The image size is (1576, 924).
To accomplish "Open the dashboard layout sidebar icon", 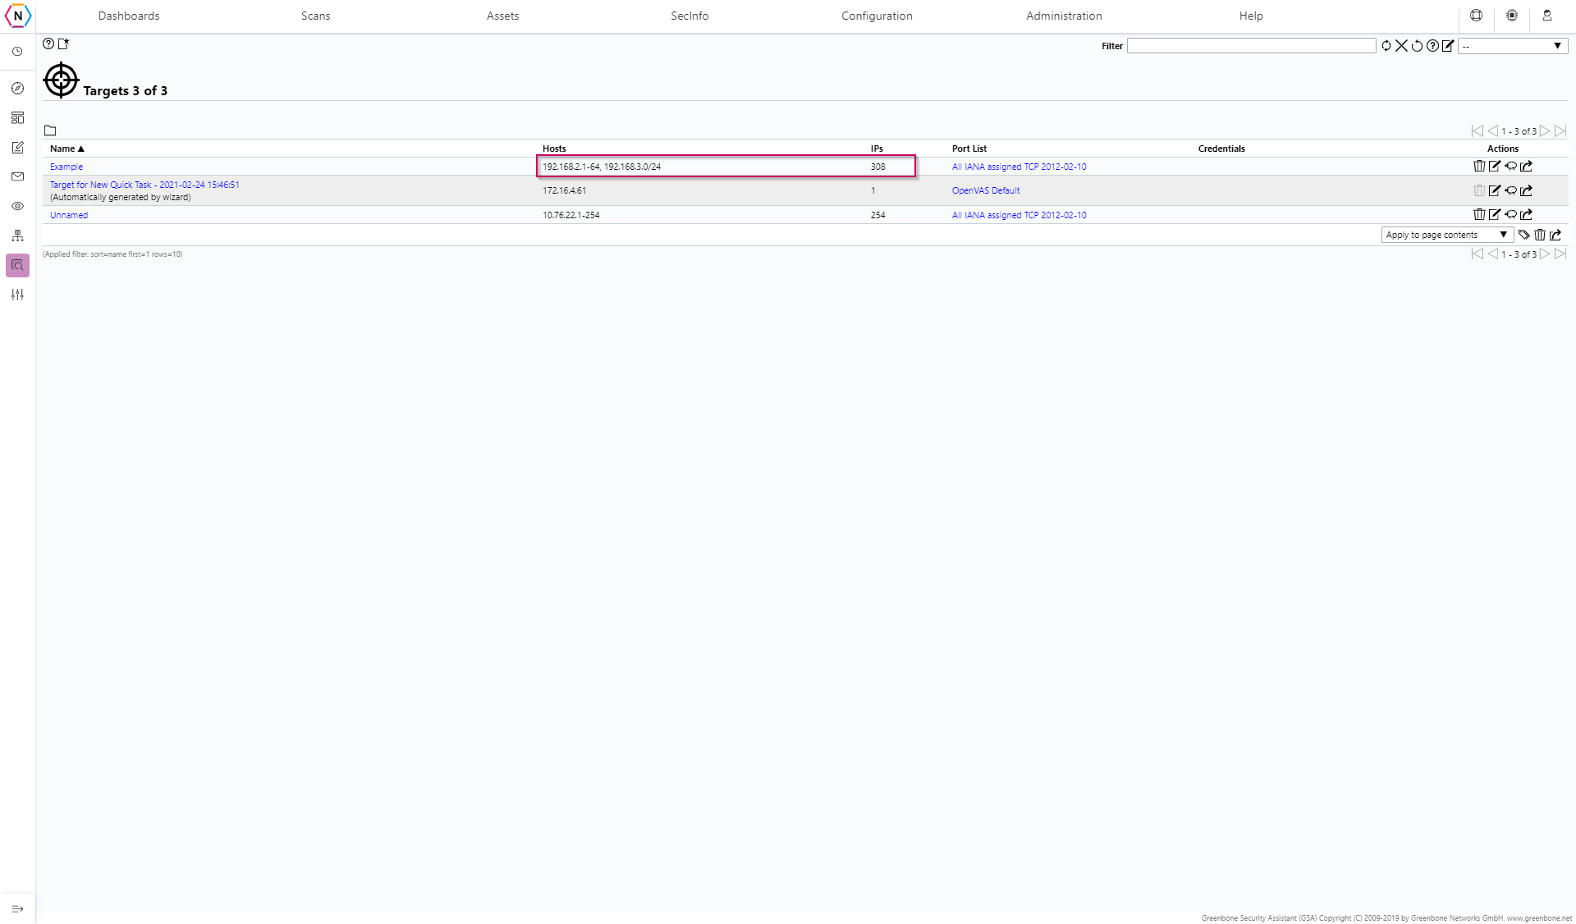I will point(17,118).
